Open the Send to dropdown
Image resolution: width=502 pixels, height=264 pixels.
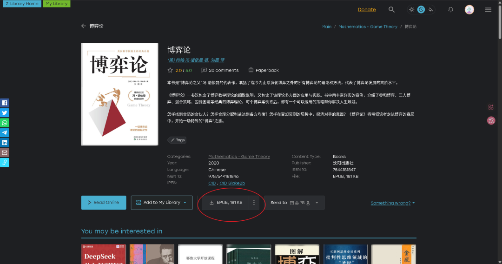click(x=317, y=203)
